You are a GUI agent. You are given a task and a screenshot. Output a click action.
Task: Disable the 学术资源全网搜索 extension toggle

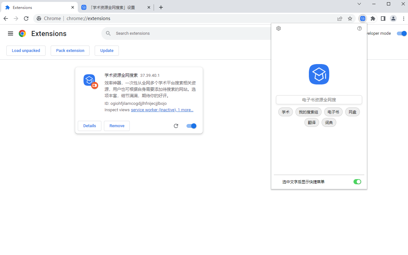click(191, 126)
